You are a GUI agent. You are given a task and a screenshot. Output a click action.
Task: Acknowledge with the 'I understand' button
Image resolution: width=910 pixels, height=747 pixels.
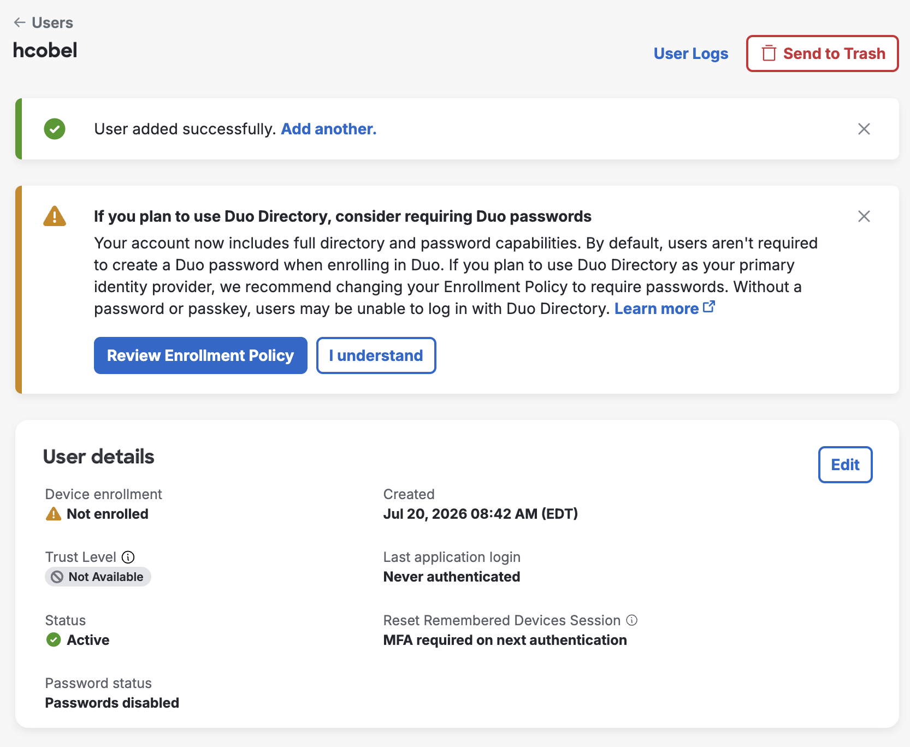(x=376, y=355)
